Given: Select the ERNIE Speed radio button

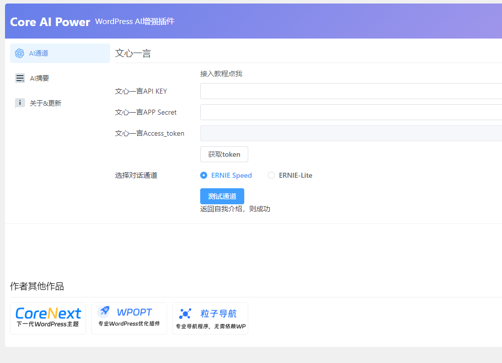Looking at the screenshot, I should pos(204,175).
